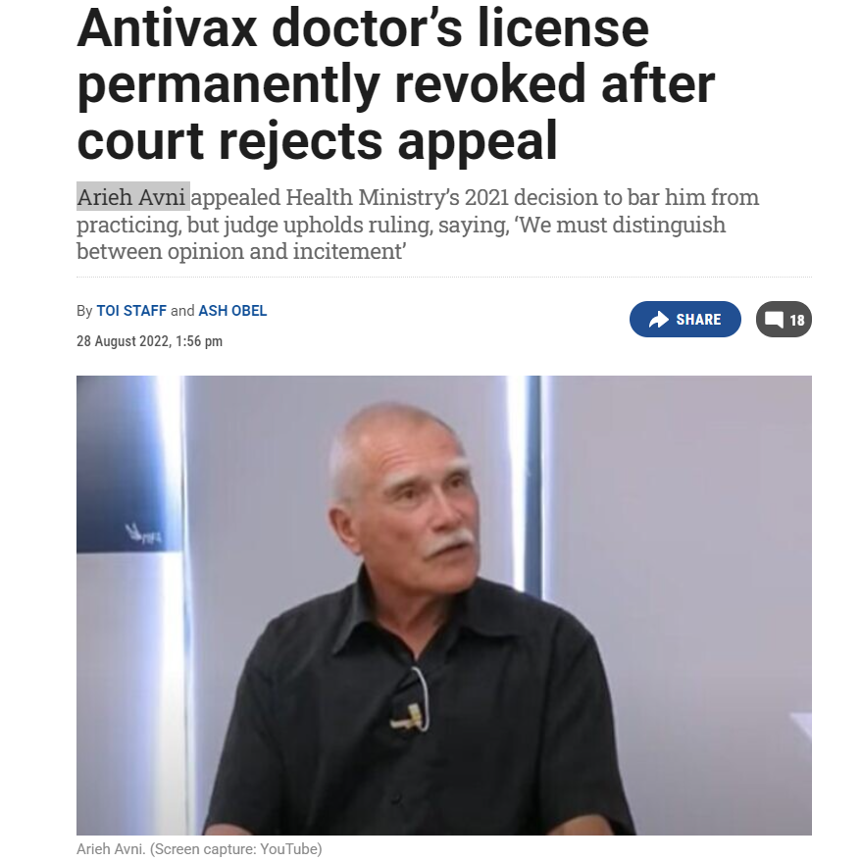The width and height of the screenshot is (861, 862).
Task: Select the headline line 'Antivax doctor's license'
Action: point(363,28)
